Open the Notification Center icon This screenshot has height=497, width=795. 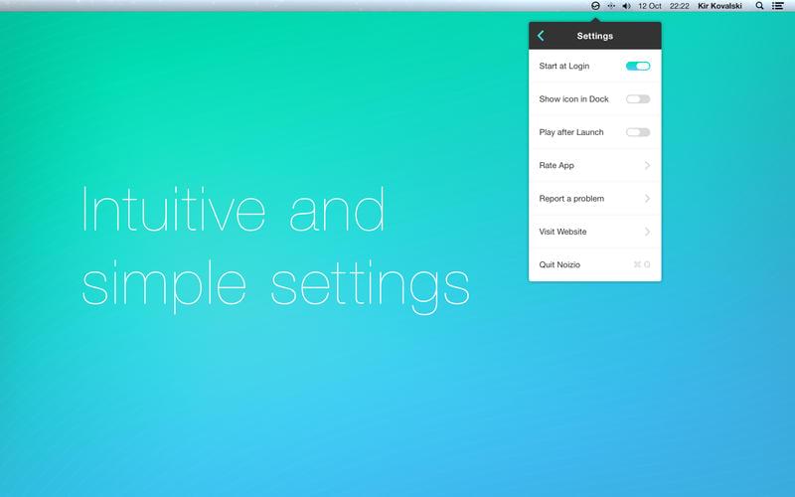pyautogui.click(x=778, y=6)
